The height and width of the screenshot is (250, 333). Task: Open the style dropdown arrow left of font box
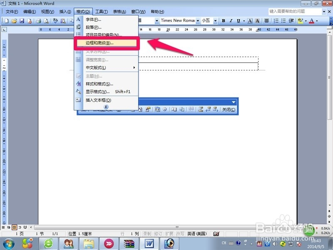coord(157,20)
